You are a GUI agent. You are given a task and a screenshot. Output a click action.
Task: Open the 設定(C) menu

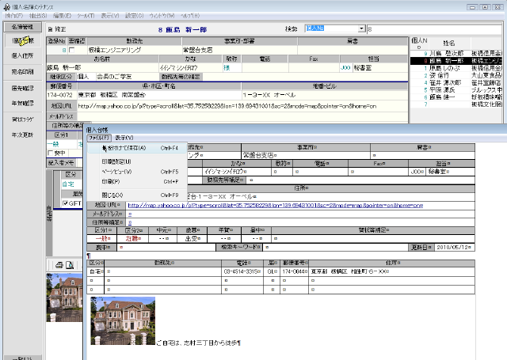(x=134, y=16)
